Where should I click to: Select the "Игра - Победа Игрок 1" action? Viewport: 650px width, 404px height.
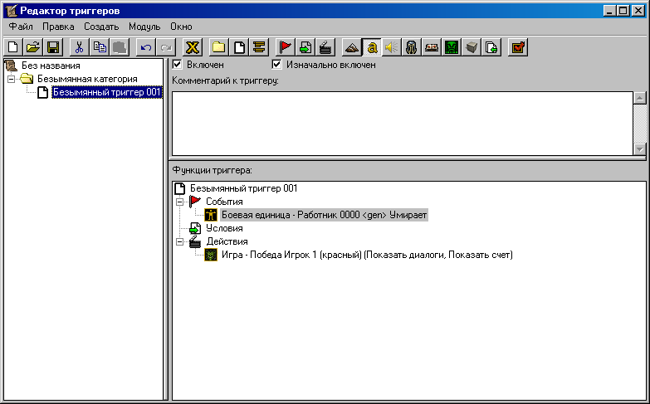point(366,255)
